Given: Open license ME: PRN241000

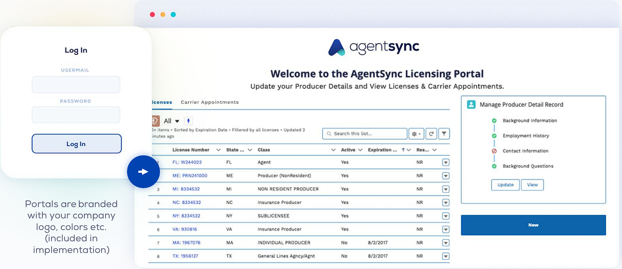Looking at the screenshot, I should pyautogui.click(x=190, y=176).
